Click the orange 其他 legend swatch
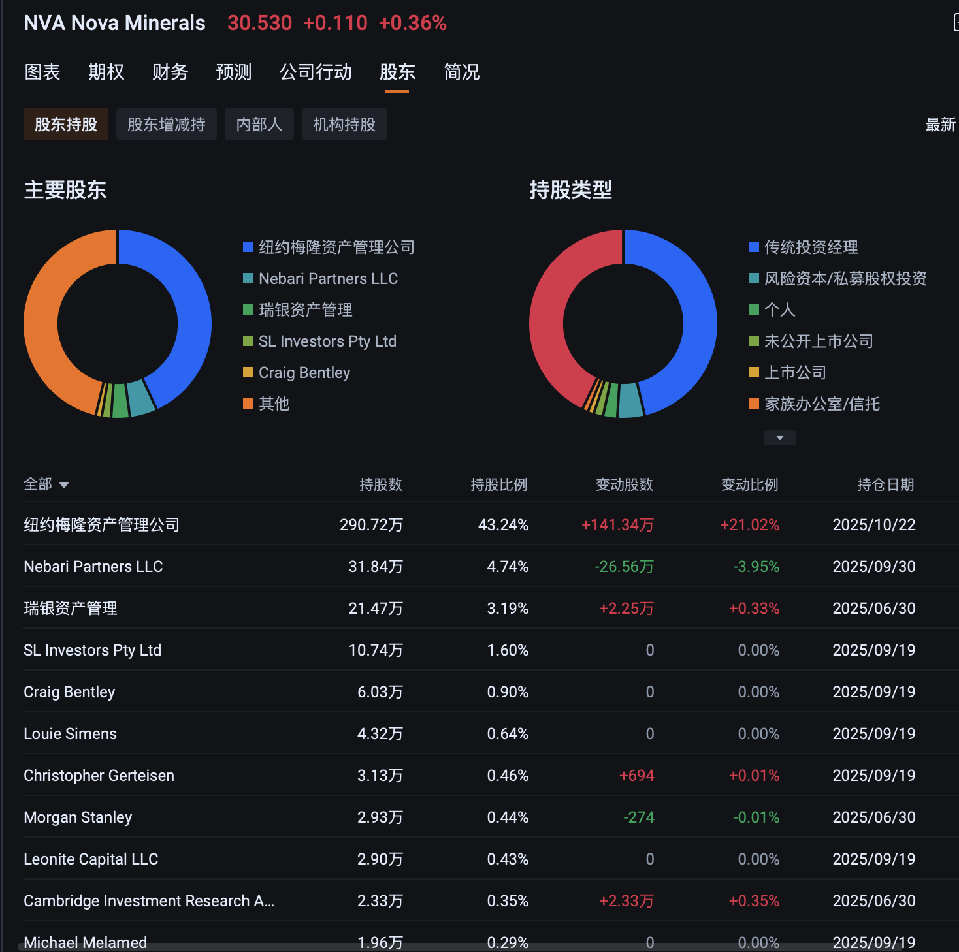Image resolution: width=959 pixels, height=952 pixels. point(248,404)
